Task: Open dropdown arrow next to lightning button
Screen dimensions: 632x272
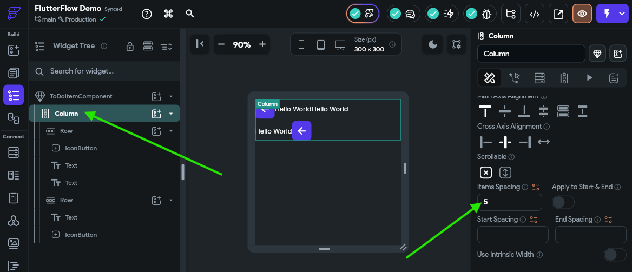Action: [x=621, y=14]
